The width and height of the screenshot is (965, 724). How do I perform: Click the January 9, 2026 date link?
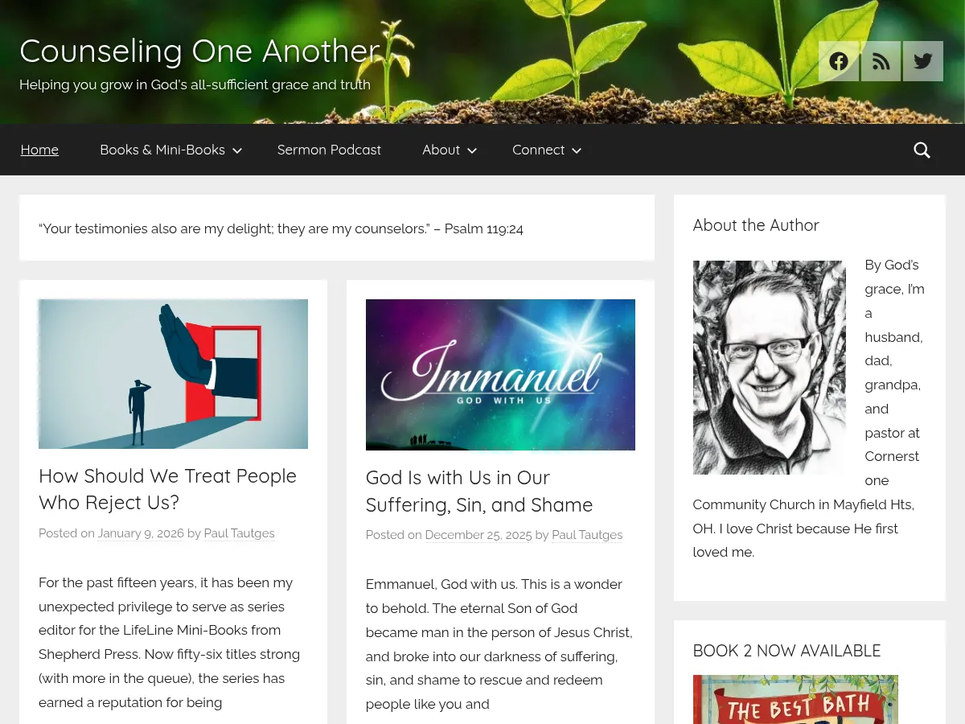[x=141, y=533]
